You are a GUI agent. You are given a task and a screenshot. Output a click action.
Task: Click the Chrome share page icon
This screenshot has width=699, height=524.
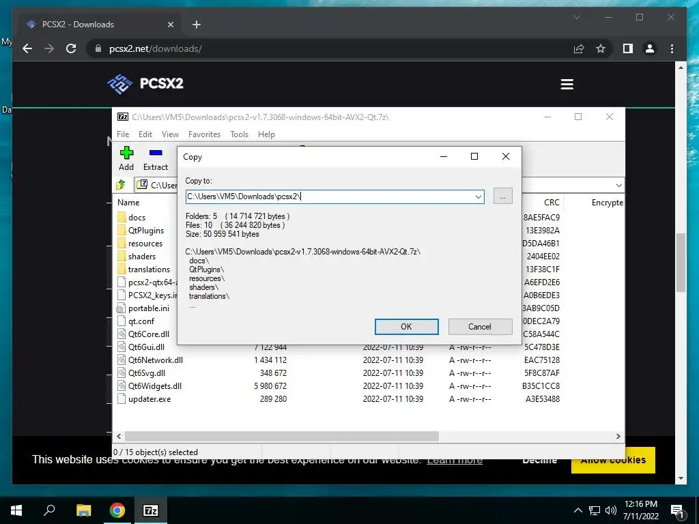coord(579,48)
